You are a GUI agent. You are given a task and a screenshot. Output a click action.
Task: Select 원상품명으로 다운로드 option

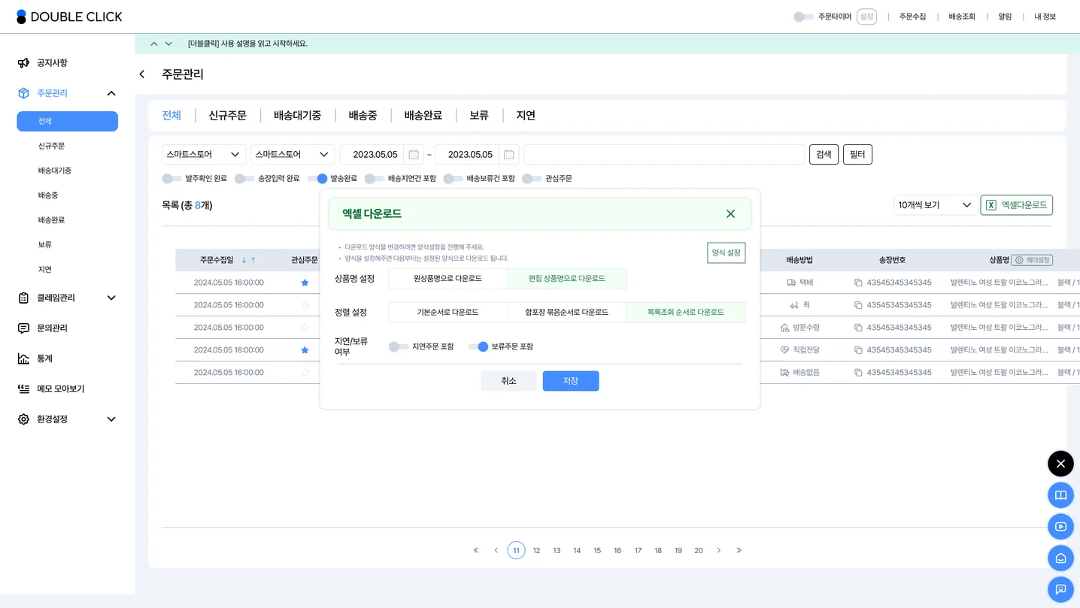click(x=448, y=279)
